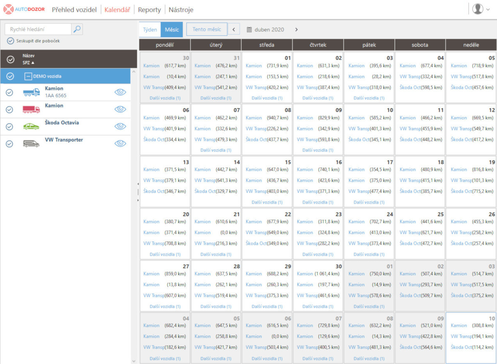Screen dimensions: 497x364
Task: Click the calendar icon beside duben 2020
Action: (x=249, y=30)
